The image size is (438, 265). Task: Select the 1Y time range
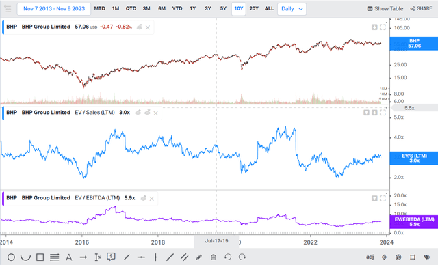193,9
